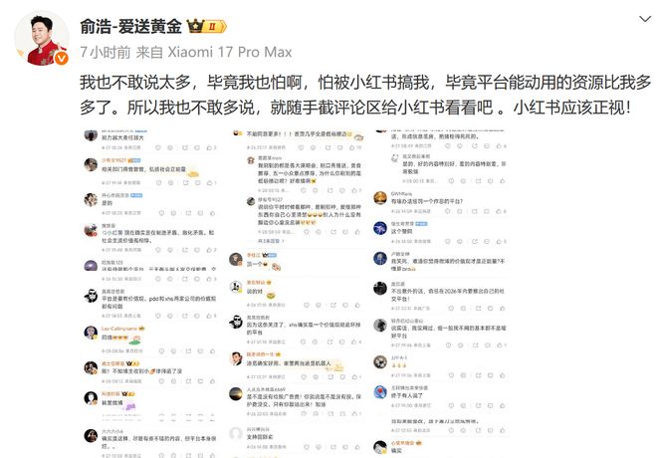Image resolution: width=657 pixels, height=458 pixels.
Task: Click like icon on top right comment
Action: click(x=499, y=145)
